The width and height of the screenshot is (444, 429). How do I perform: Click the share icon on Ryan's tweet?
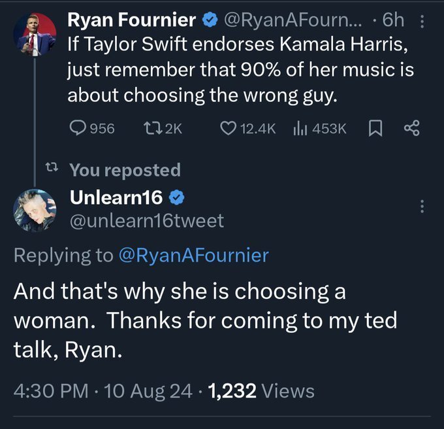[411, 129]
